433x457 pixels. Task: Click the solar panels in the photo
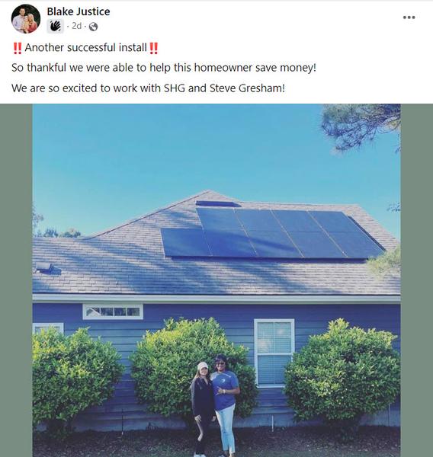click(x=271, y=233)
